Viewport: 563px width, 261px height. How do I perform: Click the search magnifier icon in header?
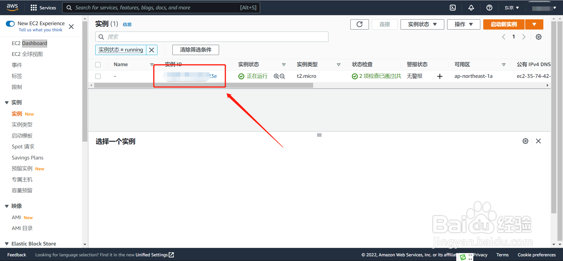(69, 8)
